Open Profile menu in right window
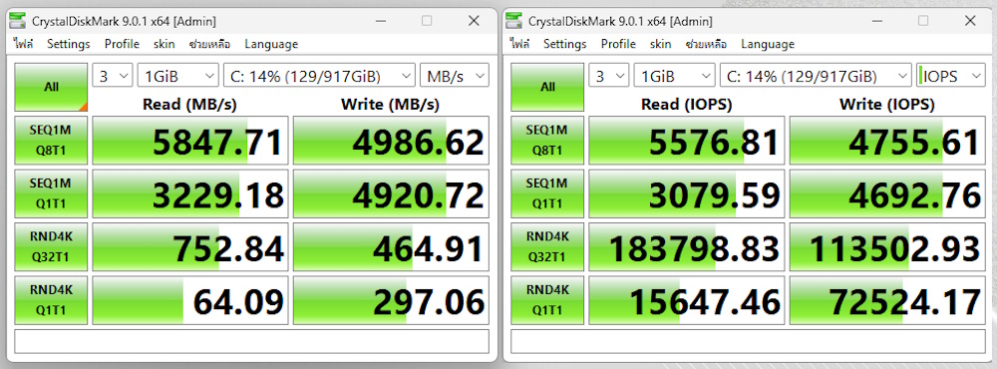Image resolution: width=997 pixels, height=369 pixels. coord(619,44)
